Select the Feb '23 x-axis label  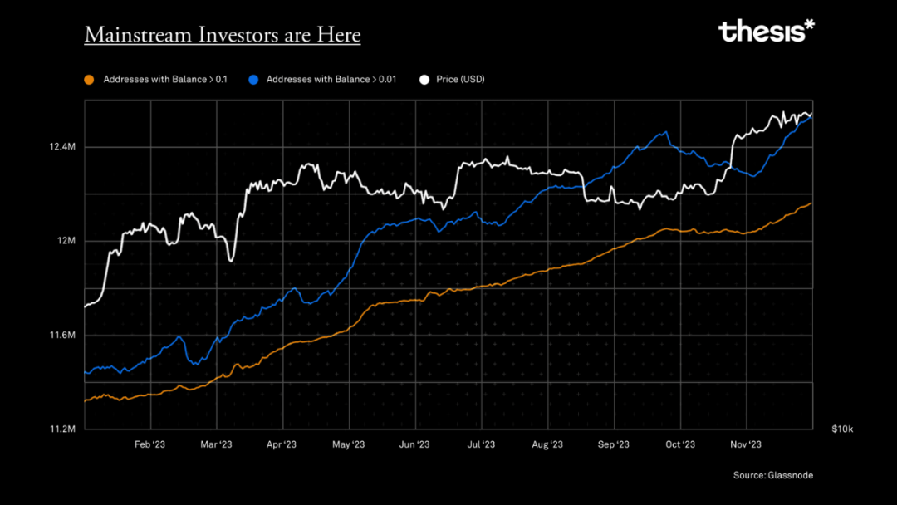[149, 444]
